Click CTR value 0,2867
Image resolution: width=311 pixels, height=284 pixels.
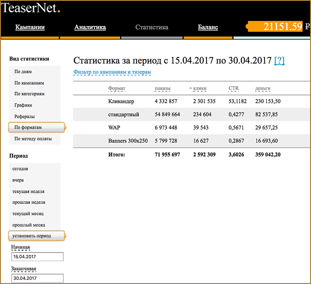point(236,141)
